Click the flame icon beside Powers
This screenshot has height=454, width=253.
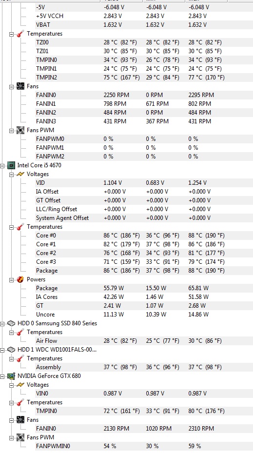20,279
